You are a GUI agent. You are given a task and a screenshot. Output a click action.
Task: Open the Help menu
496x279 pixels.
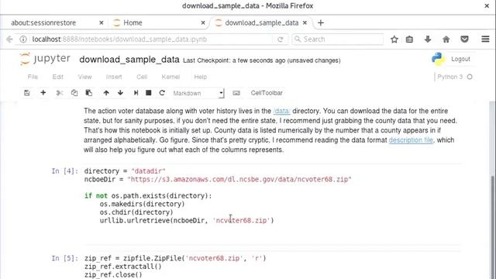(200, 77)
